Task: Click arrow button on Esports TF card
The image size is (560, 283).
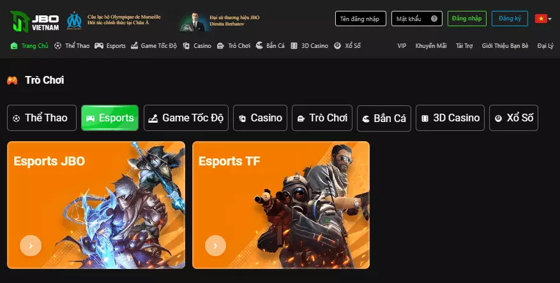Action: tap(215, 245)
